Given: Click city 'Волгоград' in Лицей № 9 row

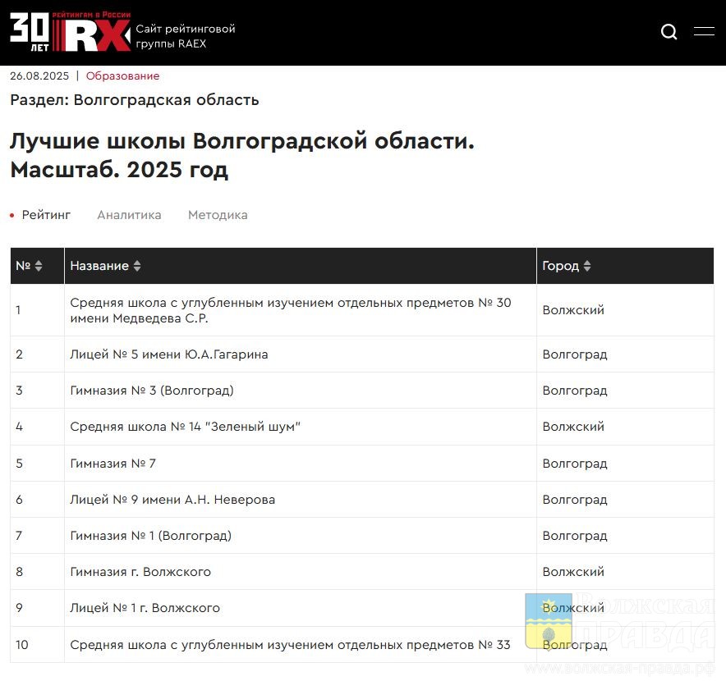Looking at the screenshot, I should (575, 500).
